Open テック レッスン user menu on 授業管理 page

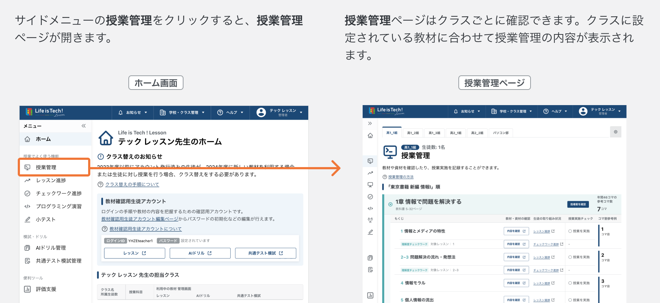[x=600, y=112]
